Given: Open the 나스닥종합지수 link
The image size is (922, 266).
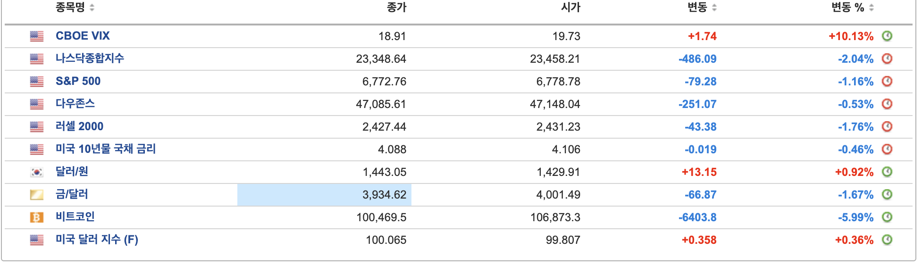Looking at the screenshot, I should (90, 58).
